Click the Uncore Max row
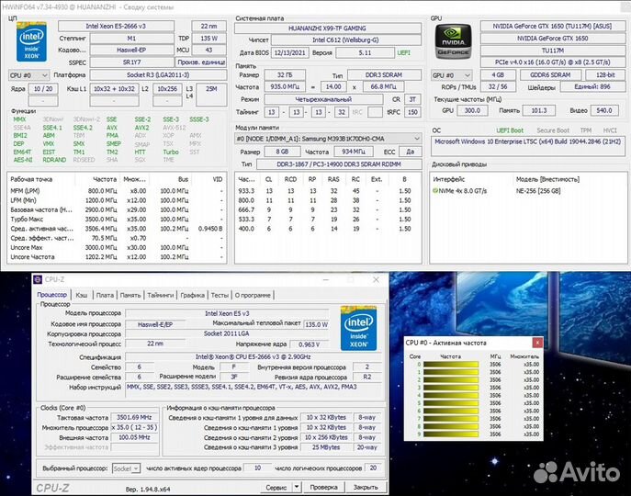Screen dimensions: 631x496 117,248
